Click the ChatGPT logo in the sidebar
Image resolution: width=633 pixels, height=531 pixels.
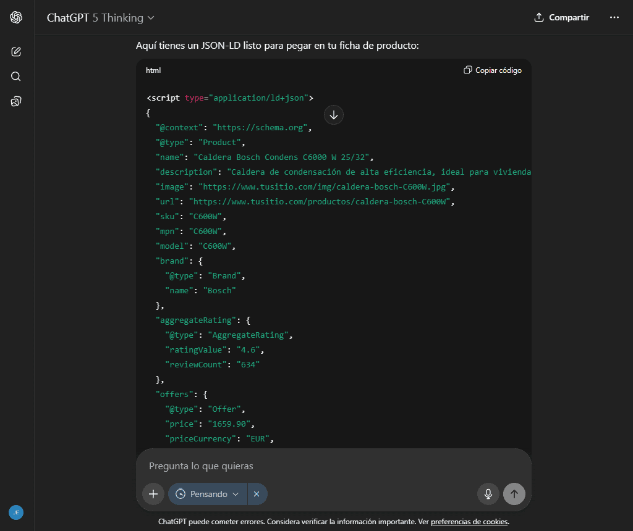pyautogui.click(x=16, y=17)
